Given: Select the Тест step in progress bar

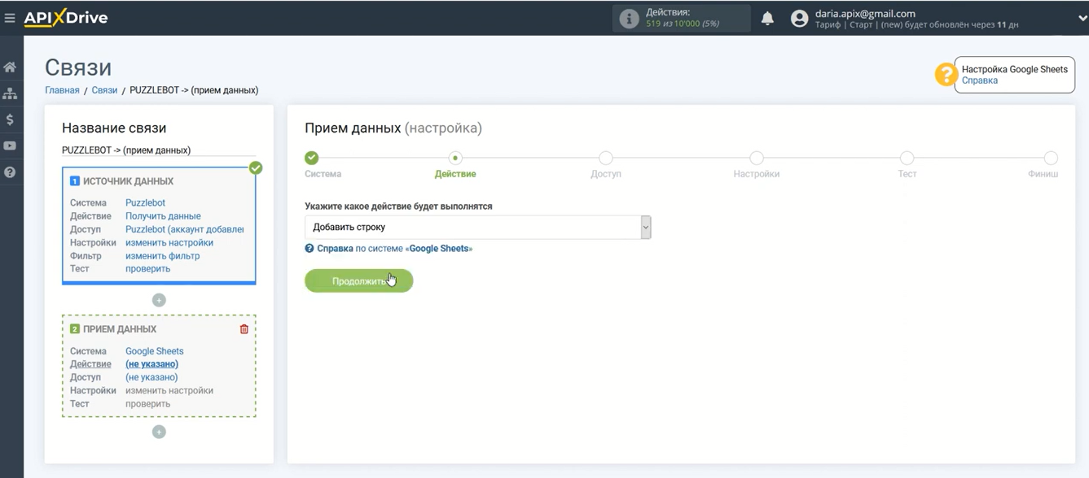Looking at the screenshot, I should click(x=907, y=158).
